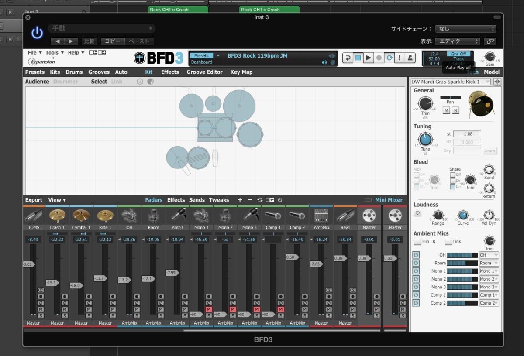Open the DW Mardi Gras Sparkle Kick dropdown
This screenshot has width=524, height=356.
(451, 82)
